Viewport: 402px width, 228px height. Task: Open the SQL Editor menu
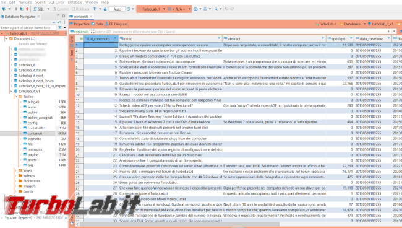tap(57, 2)
